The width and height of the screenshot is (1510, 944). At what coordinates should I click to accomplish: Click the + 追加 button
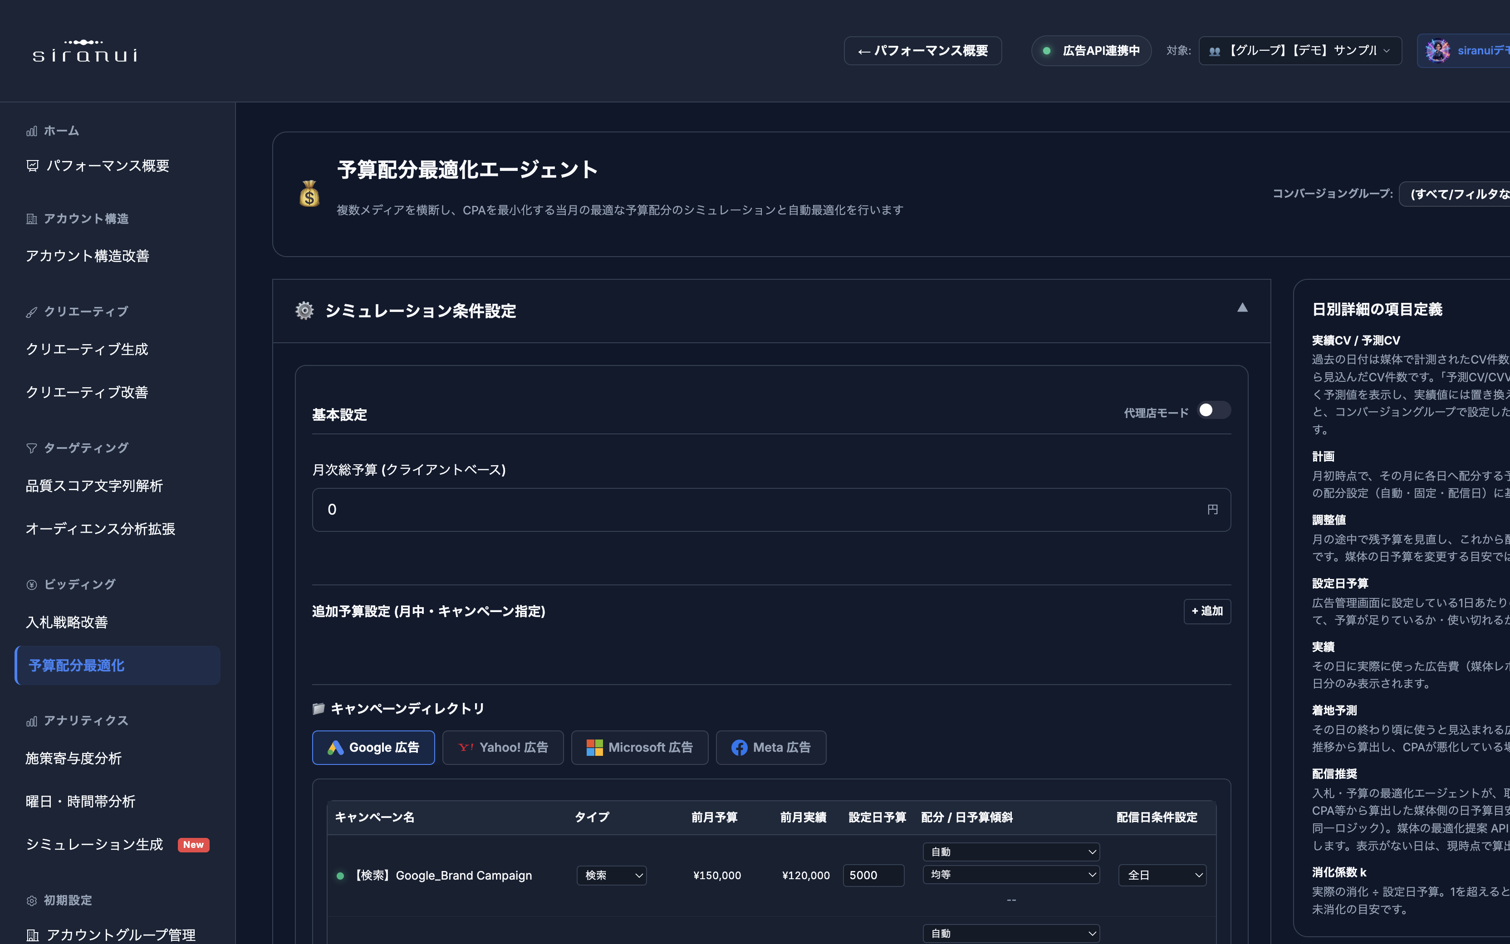[x=1206, y=611]
